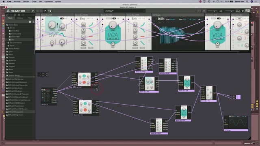Click the Mix block in structure view
This screenshot has height=146, width=260.
point(208,94)
